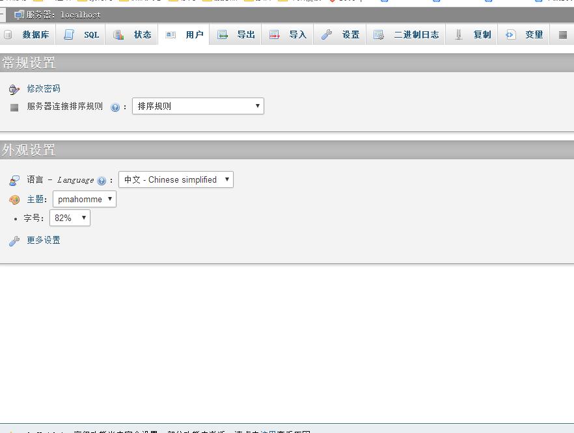Click the 外观设置 section heading
Image resolution: width=574 pixels, height=433 pixels.
[x=29, y=150]
